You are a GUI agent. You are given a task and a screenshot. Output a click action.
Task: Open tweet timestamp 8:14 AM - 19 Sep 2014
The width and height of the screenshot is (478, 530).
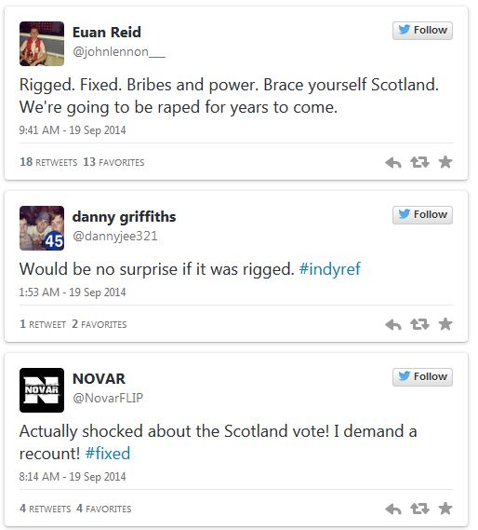(73, 477)
